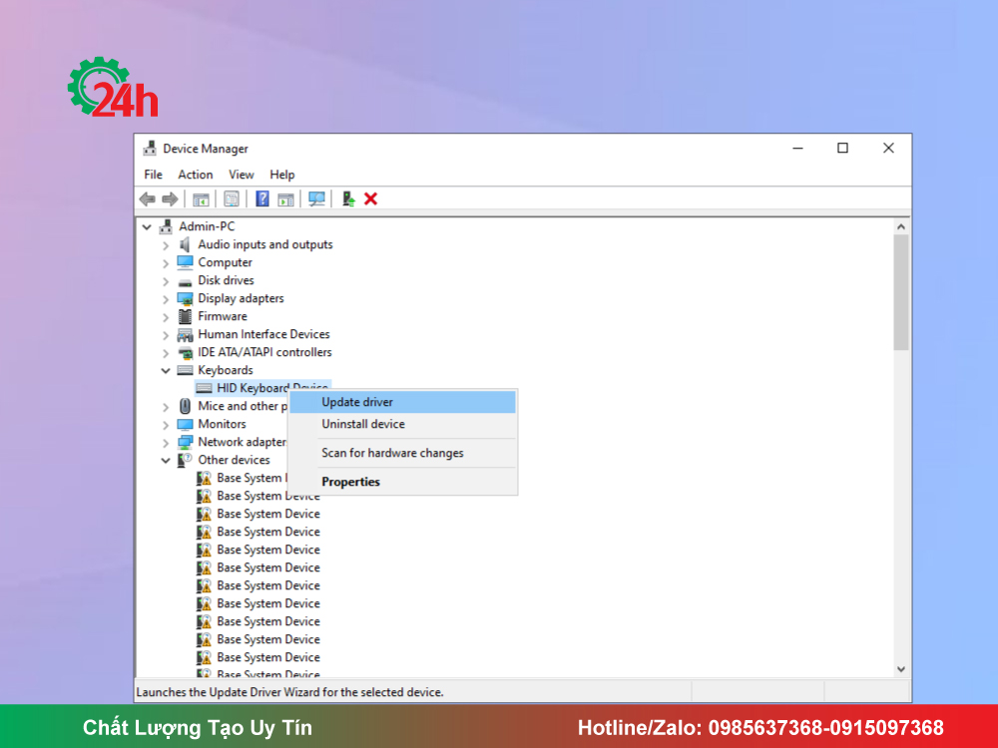998x748 pixels.
Task: Expand the Network adapters category
Action: click(x=166, y=442)
